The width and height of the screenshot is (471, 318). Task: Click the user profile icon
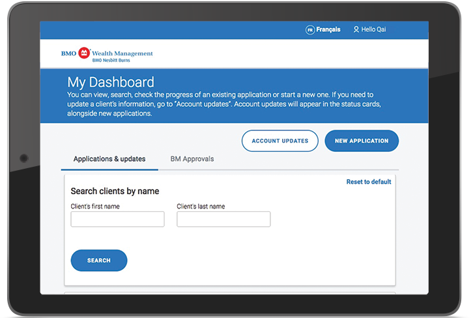point(356,30)
